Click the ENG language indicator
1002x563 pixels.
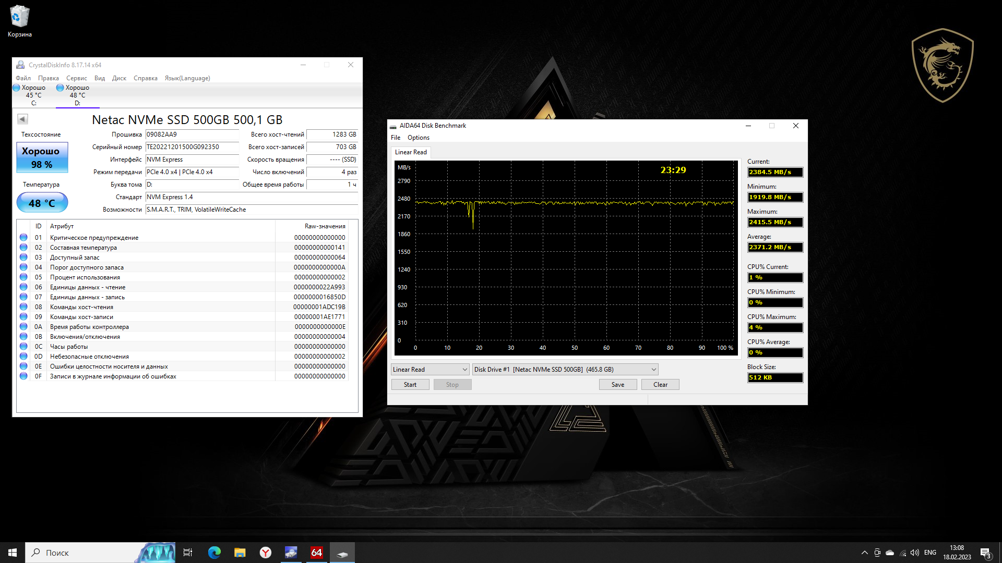tap(930, 553)
